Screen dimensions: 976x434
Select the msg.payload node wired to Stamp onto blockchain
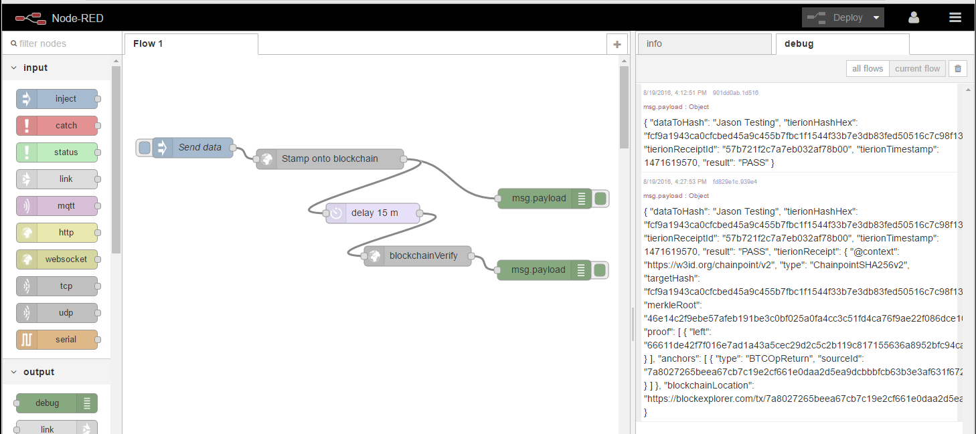(545, 199)
